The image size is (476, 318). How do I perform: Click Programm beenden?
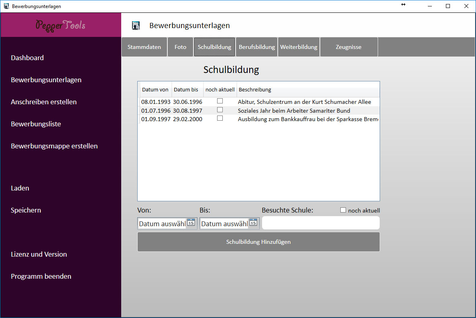pyautogui.click(x=41, y=276)
